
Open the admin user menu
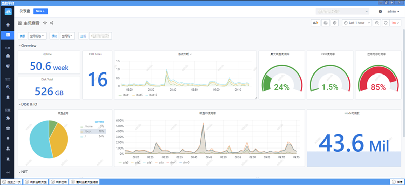click(x=393, y=11)
